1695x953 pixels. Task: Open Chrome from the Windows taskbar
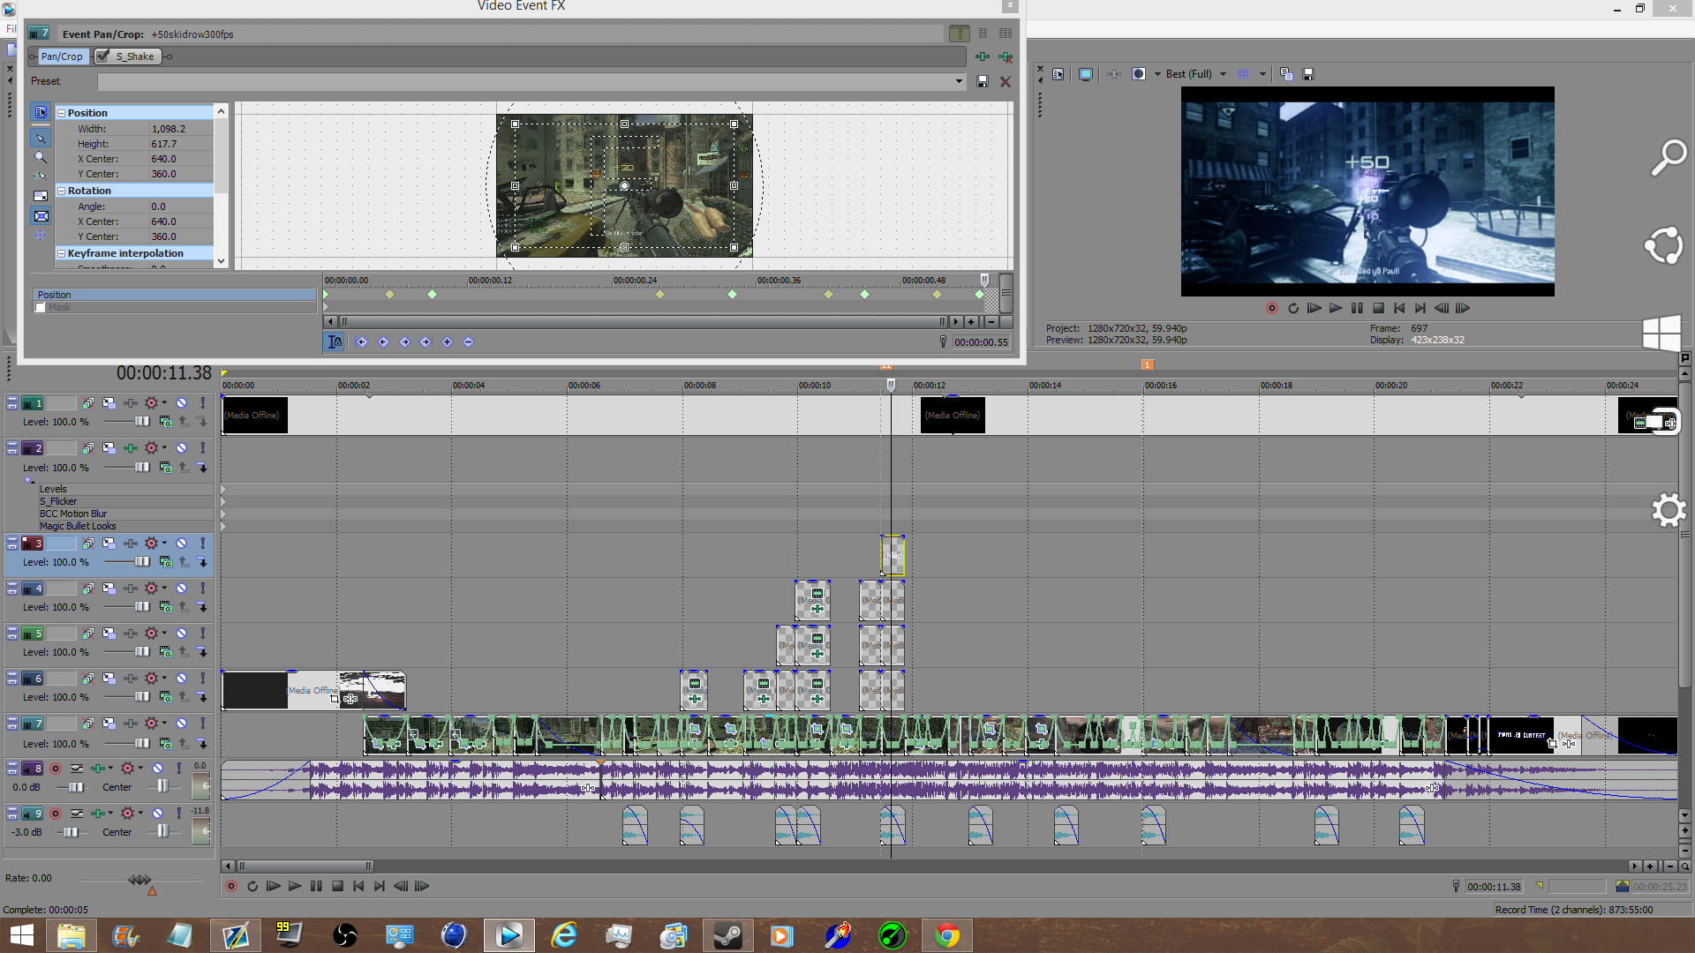(x=947, y=935)
